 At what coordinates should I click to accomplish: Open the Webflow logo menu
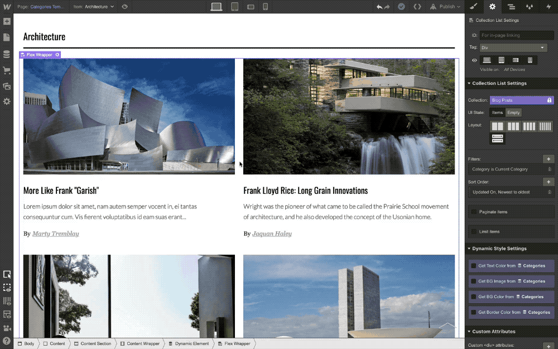click(7, 6)
